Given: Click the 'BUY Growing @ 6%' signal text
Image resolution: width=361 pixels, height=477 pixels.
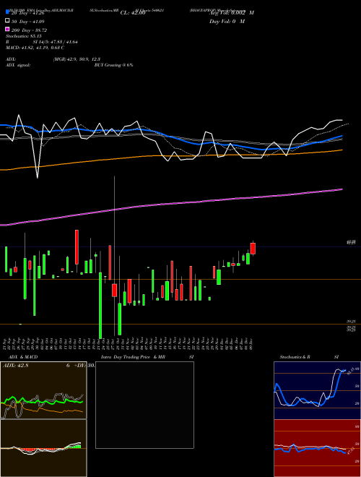Looking at the screenshot, I should click(x=113, y=65).
